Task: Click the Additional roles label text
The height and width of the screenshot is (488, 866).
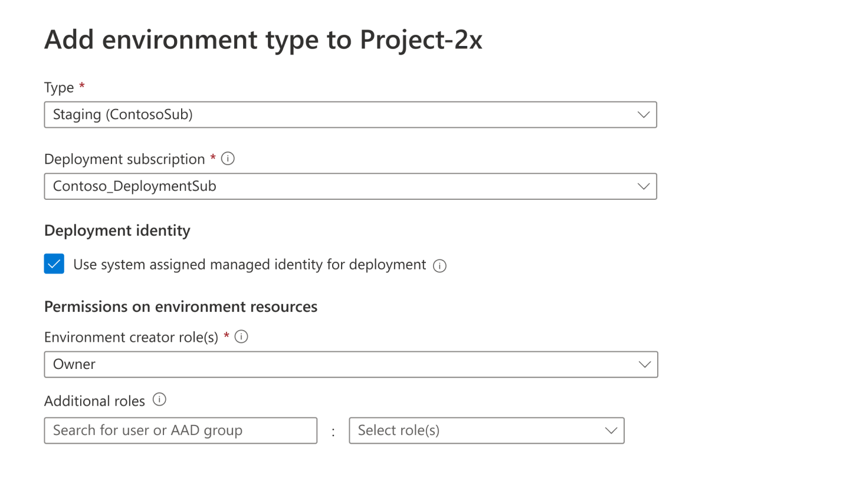Action: click(94, 401)
